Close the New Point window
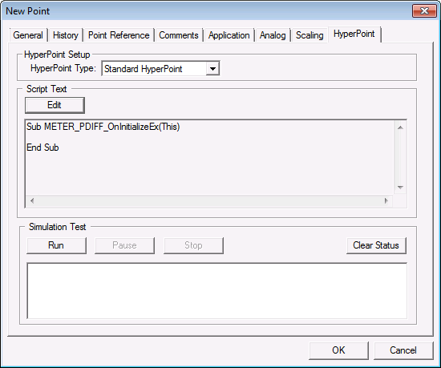Viewport: 441px width, 368px height. [x=424, y=11]
